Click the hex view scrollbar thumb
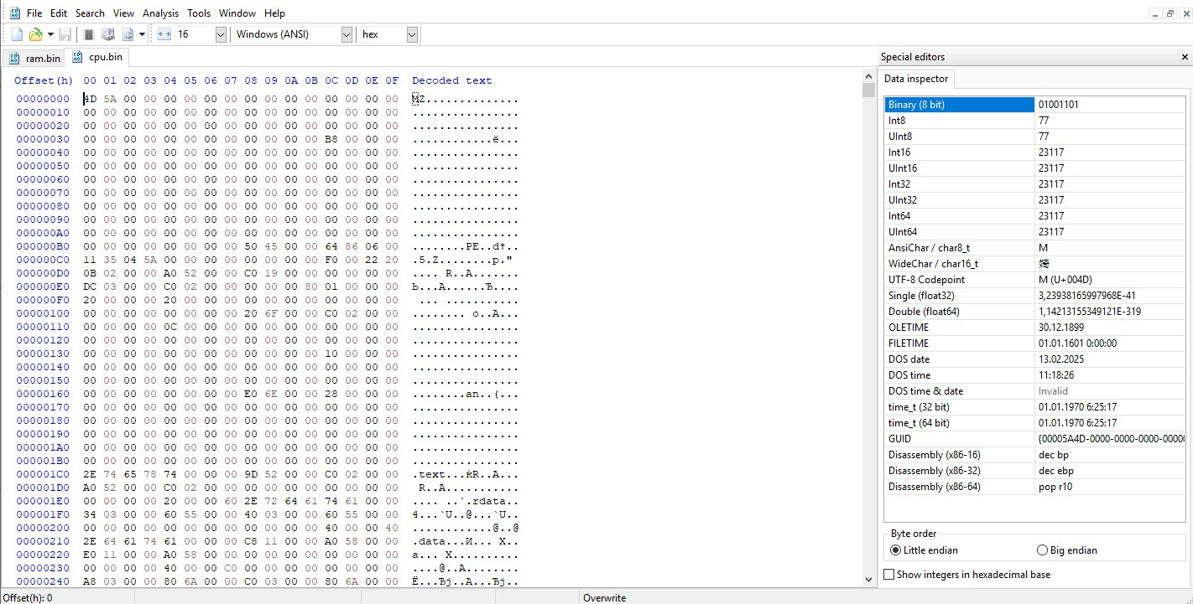The width and height of the screenshot is (1193, 604). (x=868, y=90)
